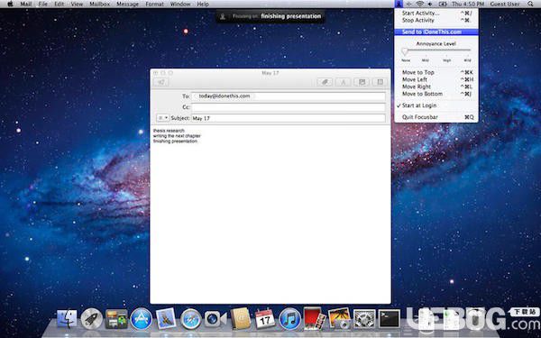Click the Annoyance Level slider knob
Screen dimensions: 541x338
pos(405,51)
